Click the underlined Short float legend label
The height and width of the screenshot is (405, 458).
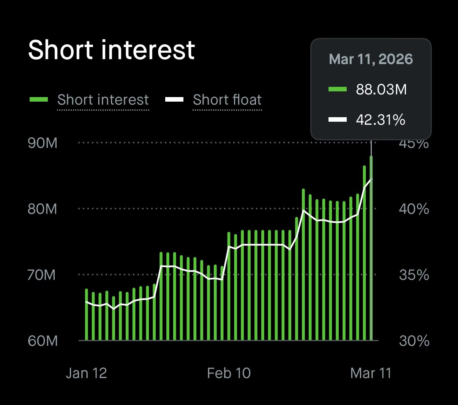(227, 100)
